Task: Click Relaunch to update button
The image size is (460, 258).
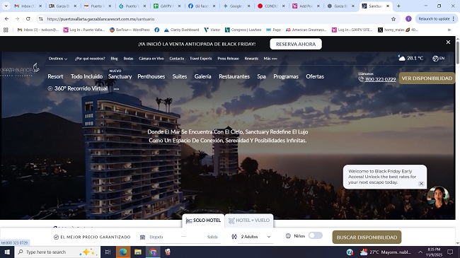Action: tap(436, 19)
